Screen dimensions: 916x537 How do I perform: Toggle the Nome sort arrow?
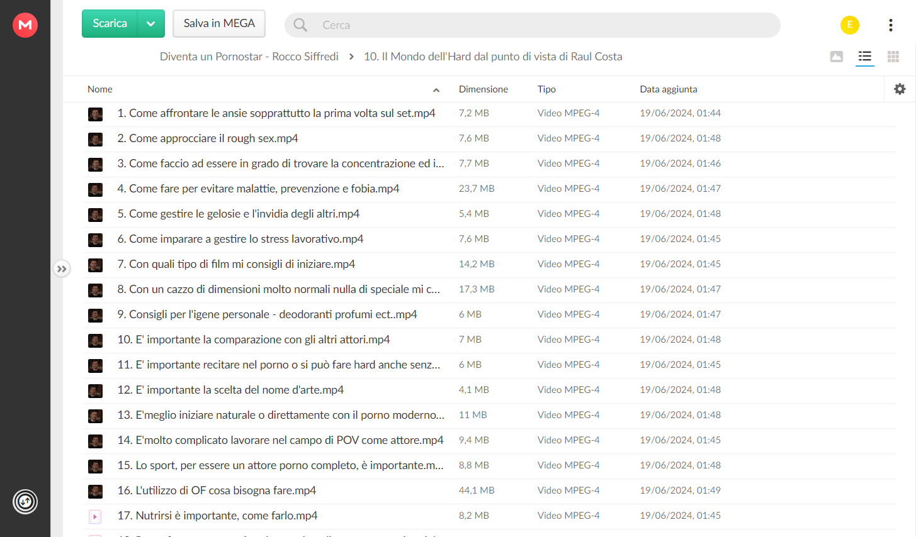tap(436, 90)
